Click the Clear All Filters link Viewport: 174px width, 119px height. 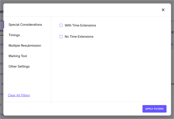tap(19, 95)
